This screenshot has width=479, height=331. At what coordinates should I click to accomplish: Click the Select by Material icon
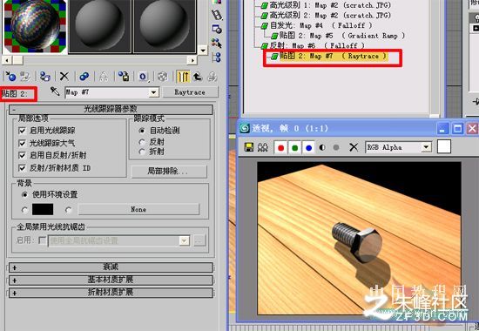(x=217, y=43)
